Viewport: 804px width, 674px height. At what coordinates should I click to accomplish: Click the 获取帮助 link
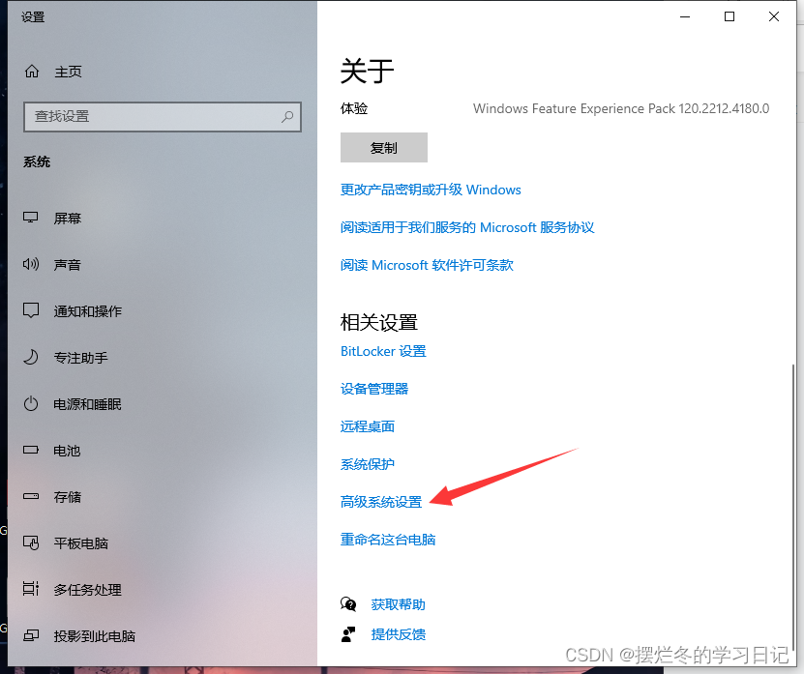[398, 604]
